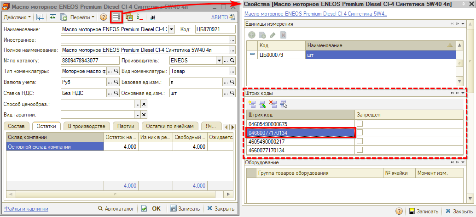
Task: Click the Записать button in left window
Action: (185, 208)
